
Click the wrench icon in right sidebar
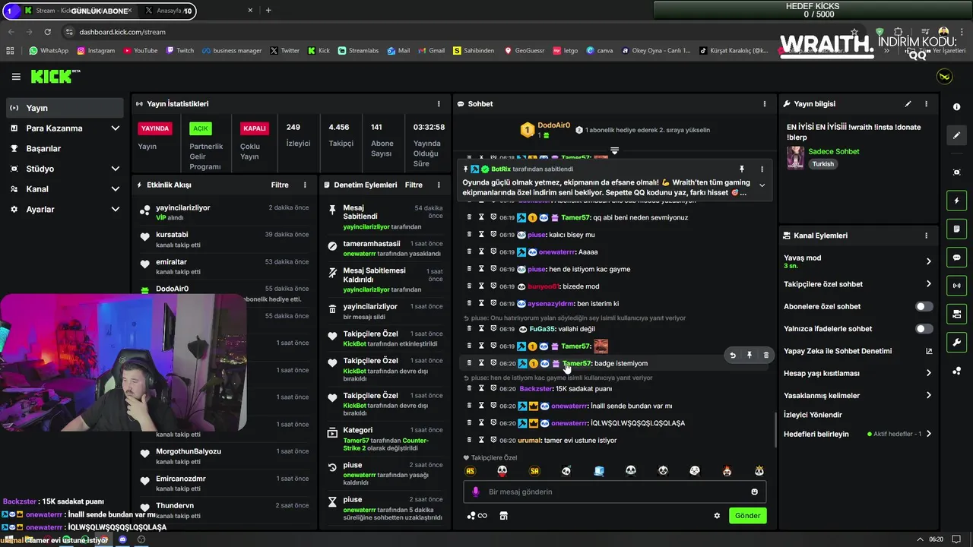pyautogui.click(x=956, y=342)
